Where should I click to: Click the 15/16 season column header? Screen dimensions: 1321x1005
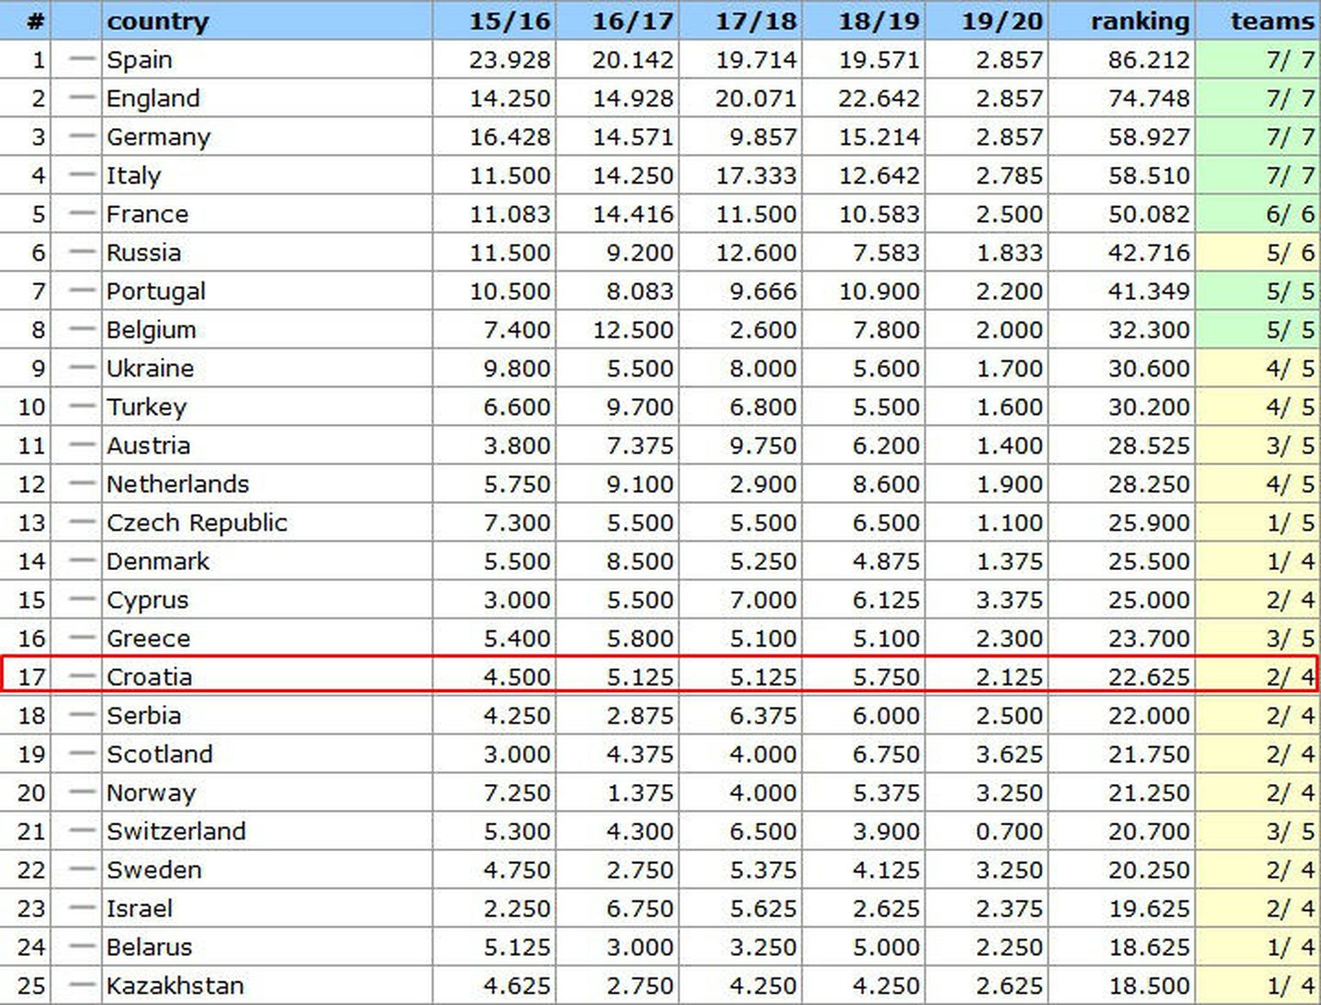509,21
